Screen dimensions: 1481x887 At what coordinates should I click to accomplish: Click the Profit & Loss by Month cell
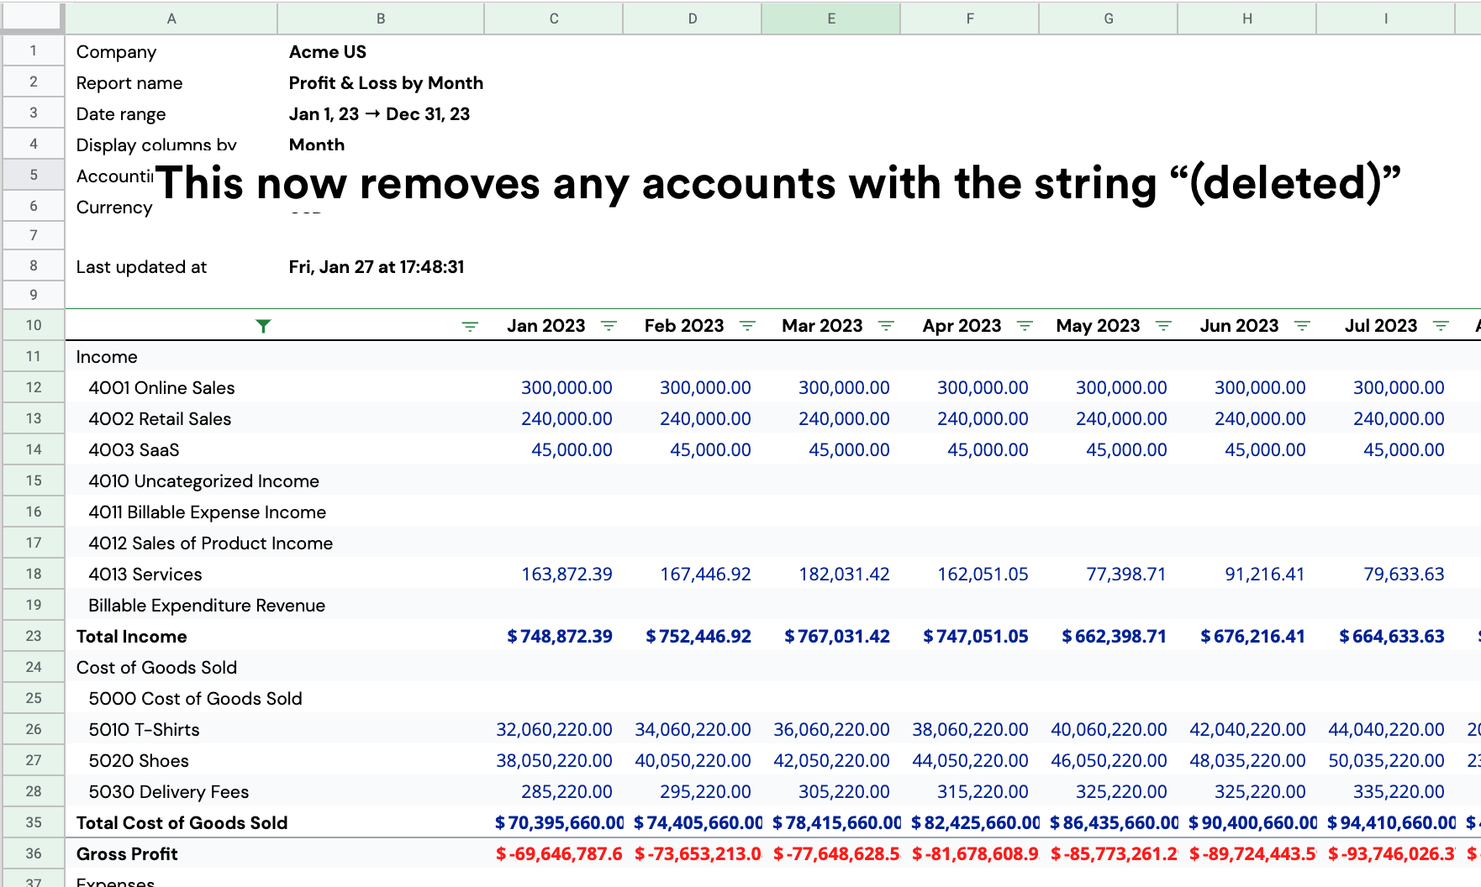pos(386,83)
